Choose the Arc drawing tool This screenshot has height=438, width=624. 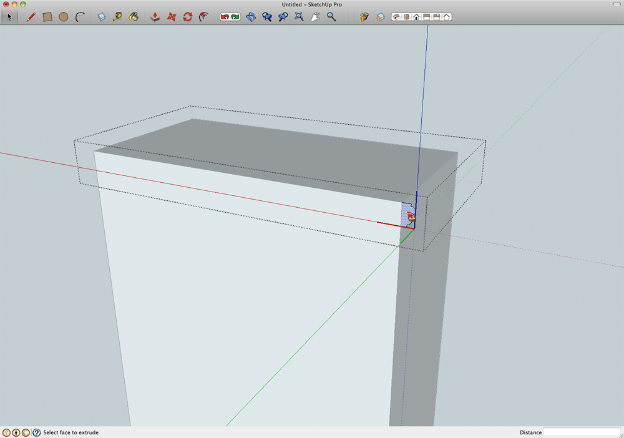80,17
